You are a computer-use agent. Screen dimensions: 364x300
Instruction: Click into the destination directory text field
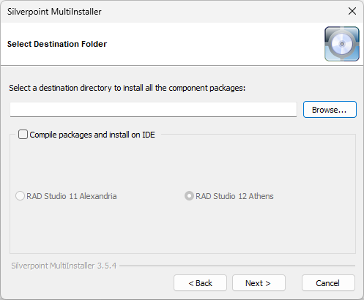pyautogui.click(x=153, y=110)
